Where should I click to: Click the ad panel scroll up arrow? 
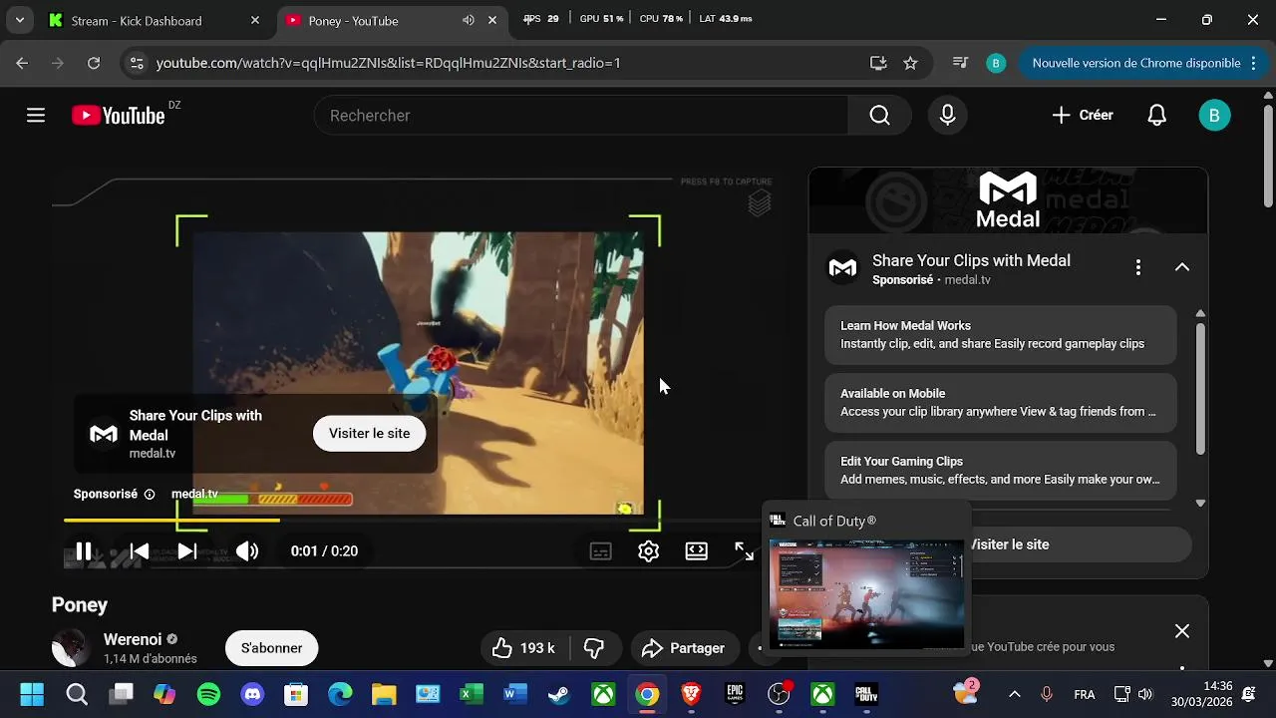(x=1200, y=313)
